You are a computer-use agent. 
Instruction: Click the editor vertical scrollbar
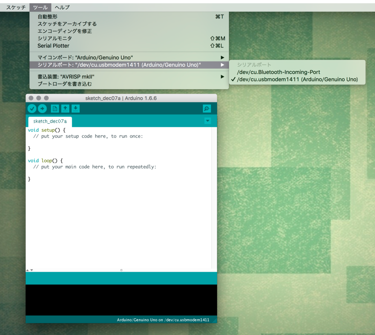[x=214, y=198]
